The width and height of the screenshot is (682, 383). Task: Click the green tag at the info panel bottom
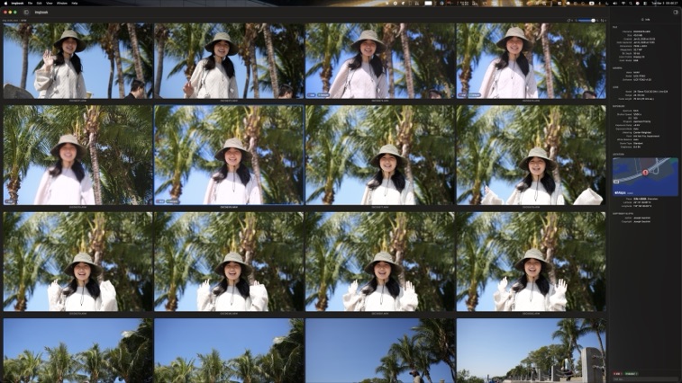[631, 372]
